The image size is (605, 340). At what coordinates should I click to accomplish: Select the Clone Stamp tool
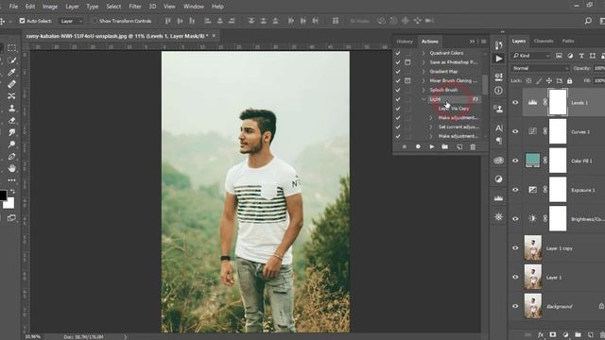11,108
